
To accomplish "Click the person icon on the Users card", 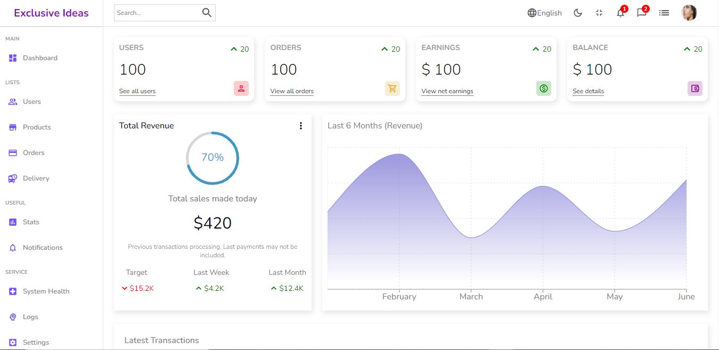I will pos(241,88).
